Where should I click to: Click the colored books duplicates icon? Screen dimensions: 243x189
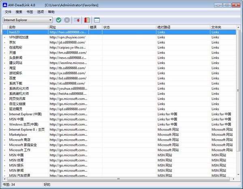click(86, 20)
